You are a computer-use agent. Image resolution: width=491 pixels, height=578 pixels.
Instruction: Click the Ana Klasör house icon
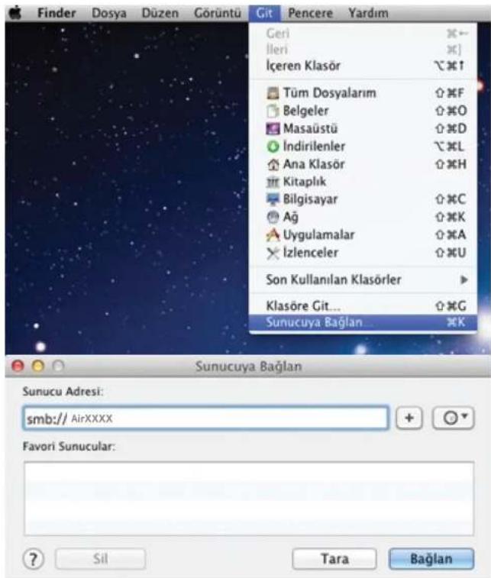[x=273, y=164]
